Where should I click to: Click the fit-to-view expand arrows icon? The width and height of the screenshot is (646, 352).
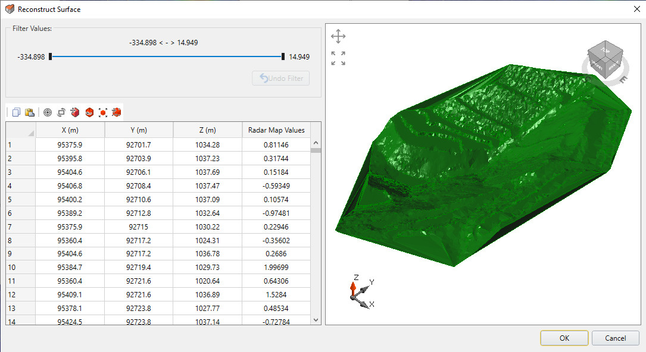(x=338, y=58)
